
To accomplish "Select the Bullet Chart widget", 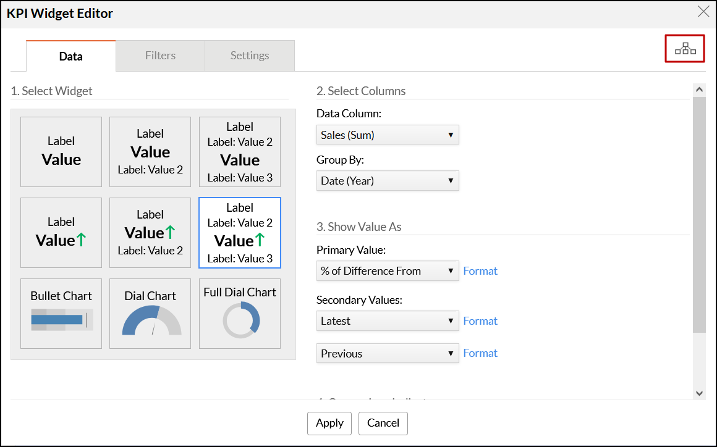I will pos(61,314).
